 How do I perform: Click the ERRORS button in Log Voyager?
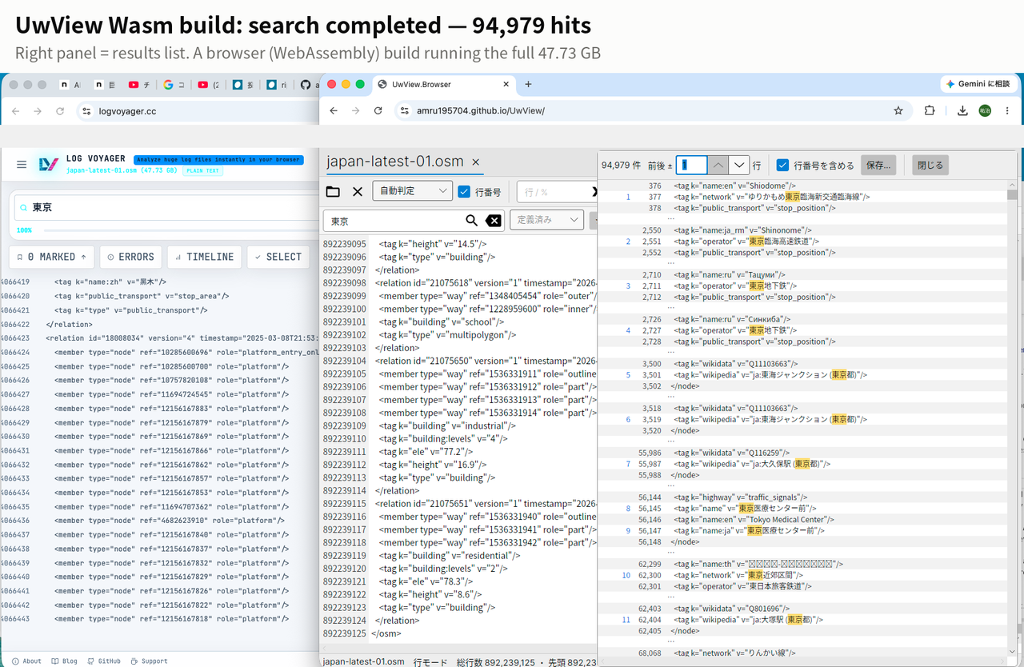tap(130, 257)
